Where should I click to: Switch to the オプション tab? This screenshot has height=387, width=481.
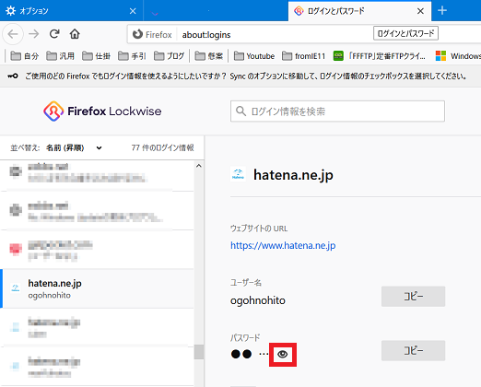(71, 11)
